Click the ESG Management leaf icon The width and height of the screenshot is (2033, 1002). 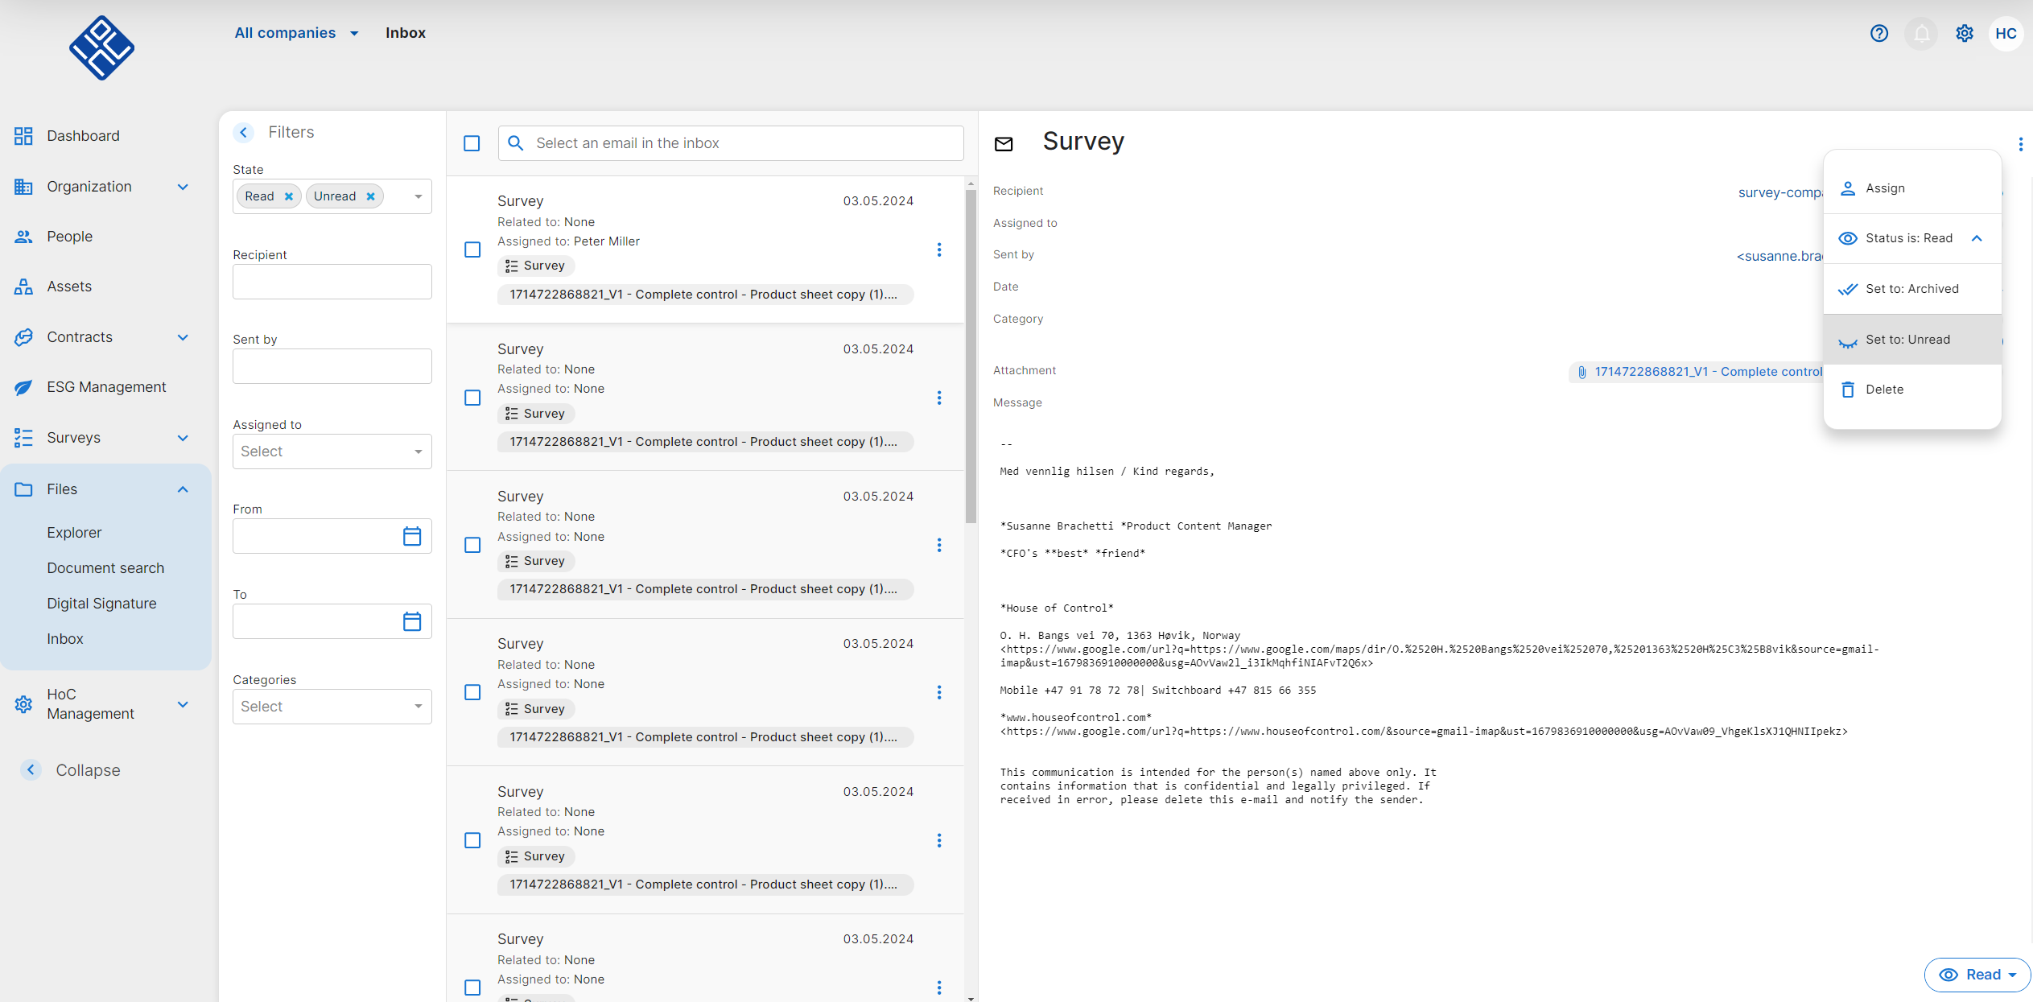tap(23, 387)
